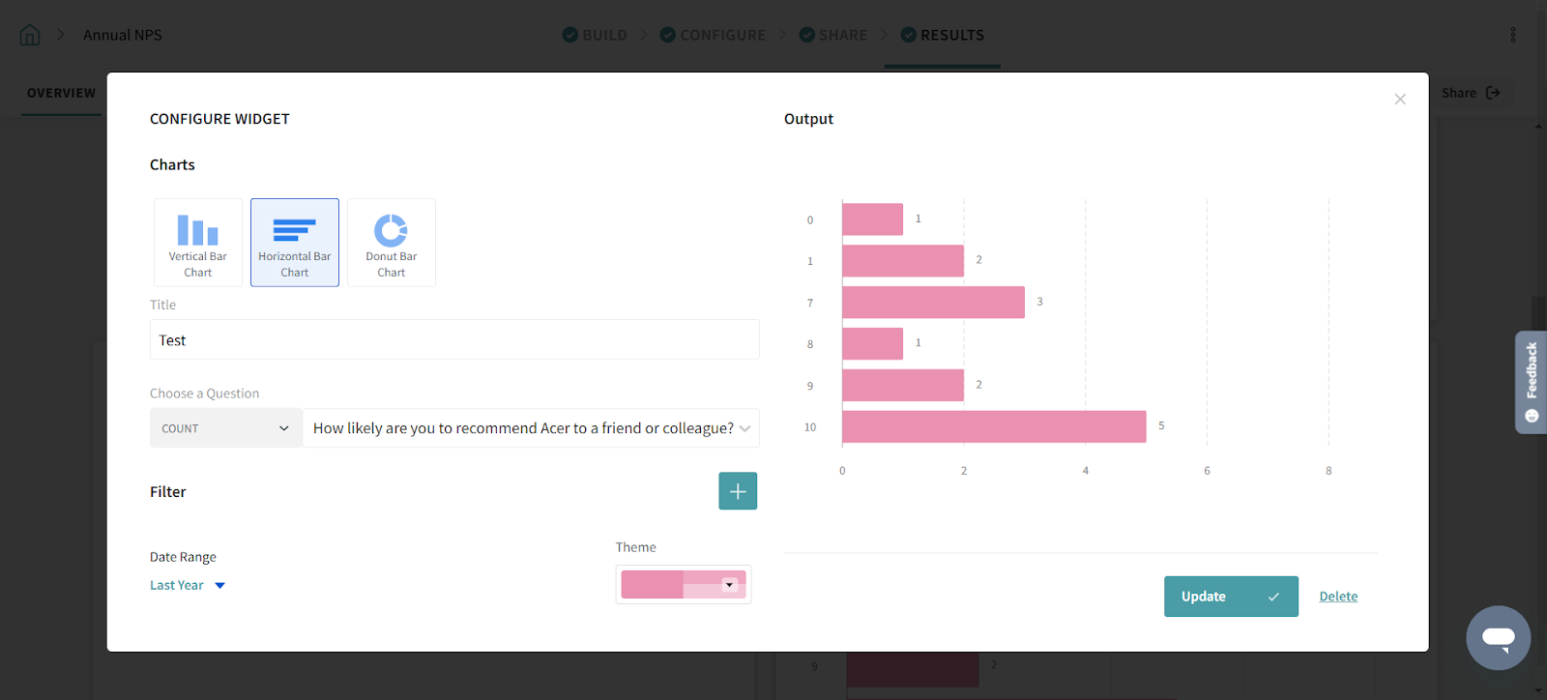Select the Horizontal Bar Chart option
The image size is (1547, 700).
[295, 243]
